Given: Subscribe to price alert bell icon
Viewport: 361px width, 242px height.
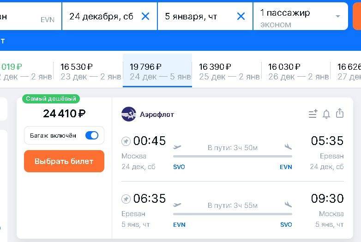Looking at the screenshot, I should click(x=326, y=114).
